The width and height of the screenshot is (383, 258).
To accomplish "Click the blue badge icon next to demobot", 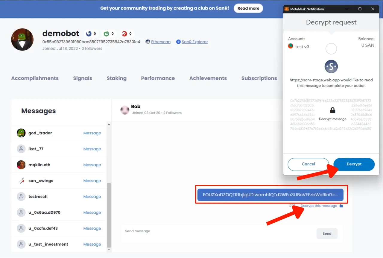I will (x=89, y=34).
